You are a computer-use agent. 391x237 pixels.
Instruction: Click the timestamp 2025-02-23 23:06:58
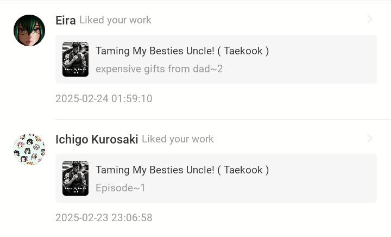click(104, 218)
